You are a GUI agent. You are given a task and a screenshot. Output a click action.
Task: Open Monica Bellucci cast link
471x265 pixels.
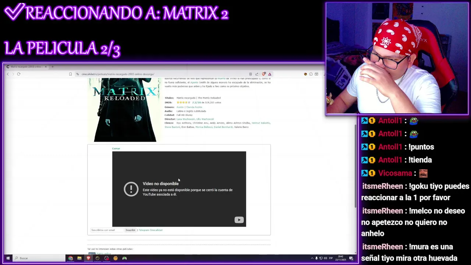click(x=204, y=127)
